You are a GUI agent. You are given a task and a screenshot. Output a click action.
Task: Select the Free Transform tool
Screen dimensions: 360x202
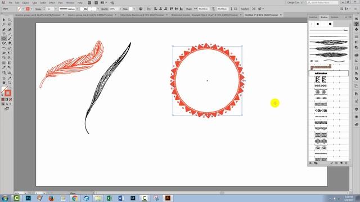pyautogui.click(x=10, y=53)
